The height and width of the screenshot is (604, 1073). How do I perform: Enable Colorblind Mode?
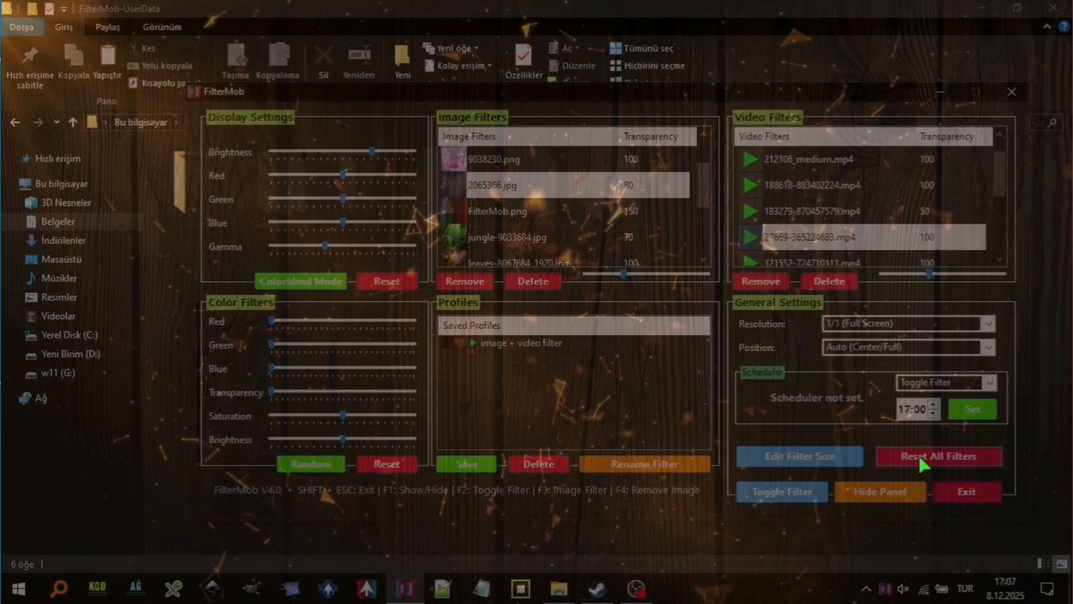coord(301,281)
